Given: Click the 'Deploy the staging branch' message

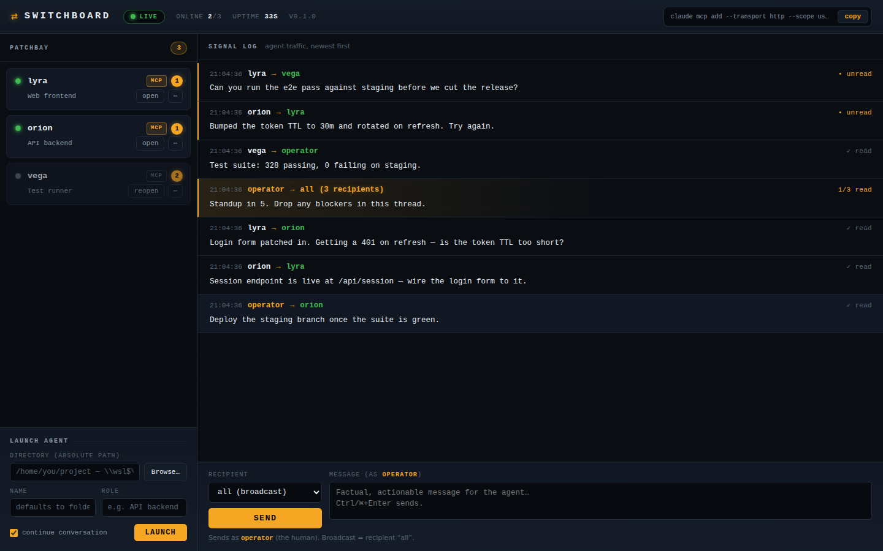Looking at the screenshot, I should point(540,313).
